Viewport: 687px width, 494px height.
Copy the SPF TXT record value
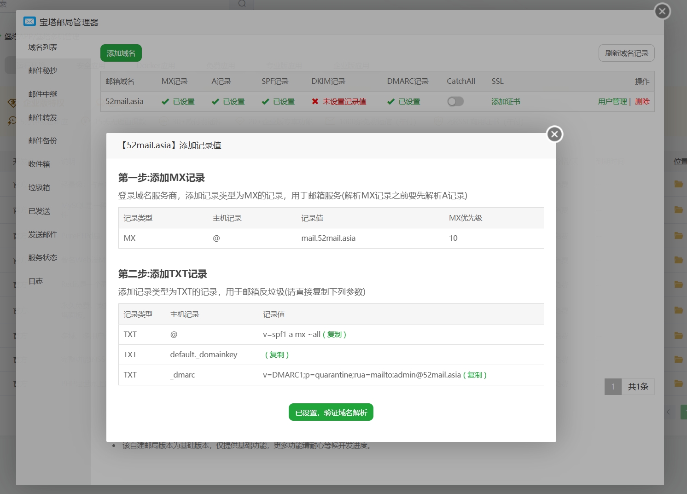[x=335, y=334]
